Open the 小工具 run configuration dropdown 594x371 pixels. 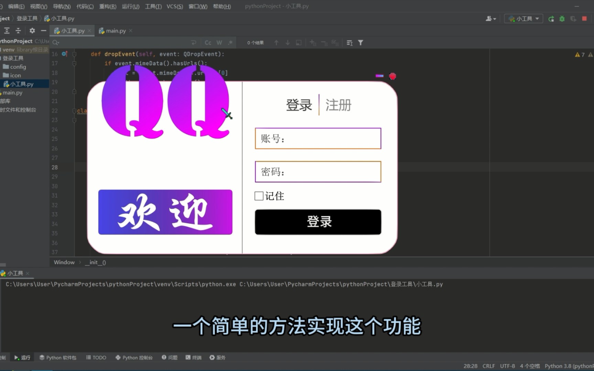pyautogui.click(x=523, y=19)
